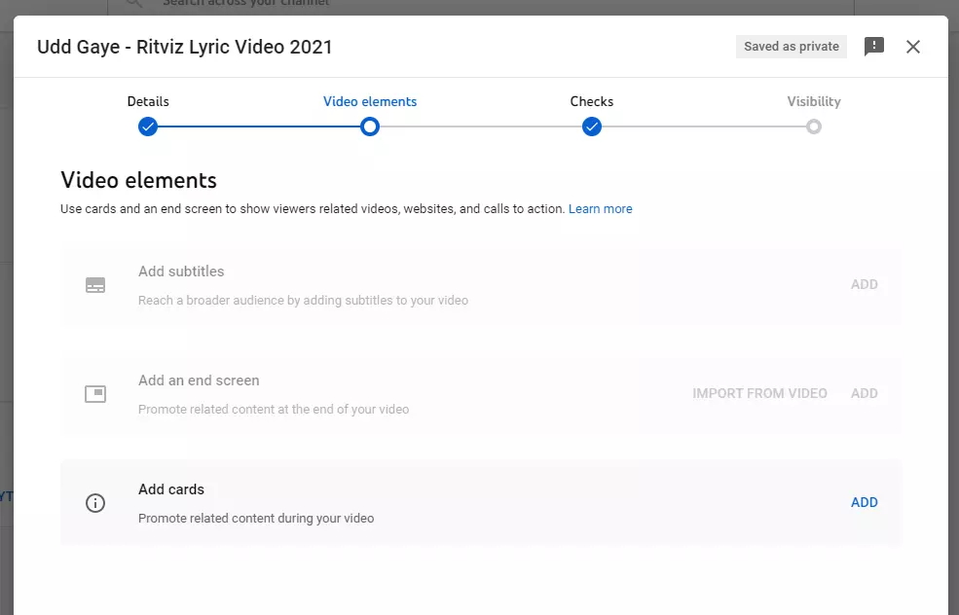959x615 pixels.
Task: Add an end screen using ADD
Action: click(x=865, y=393)
